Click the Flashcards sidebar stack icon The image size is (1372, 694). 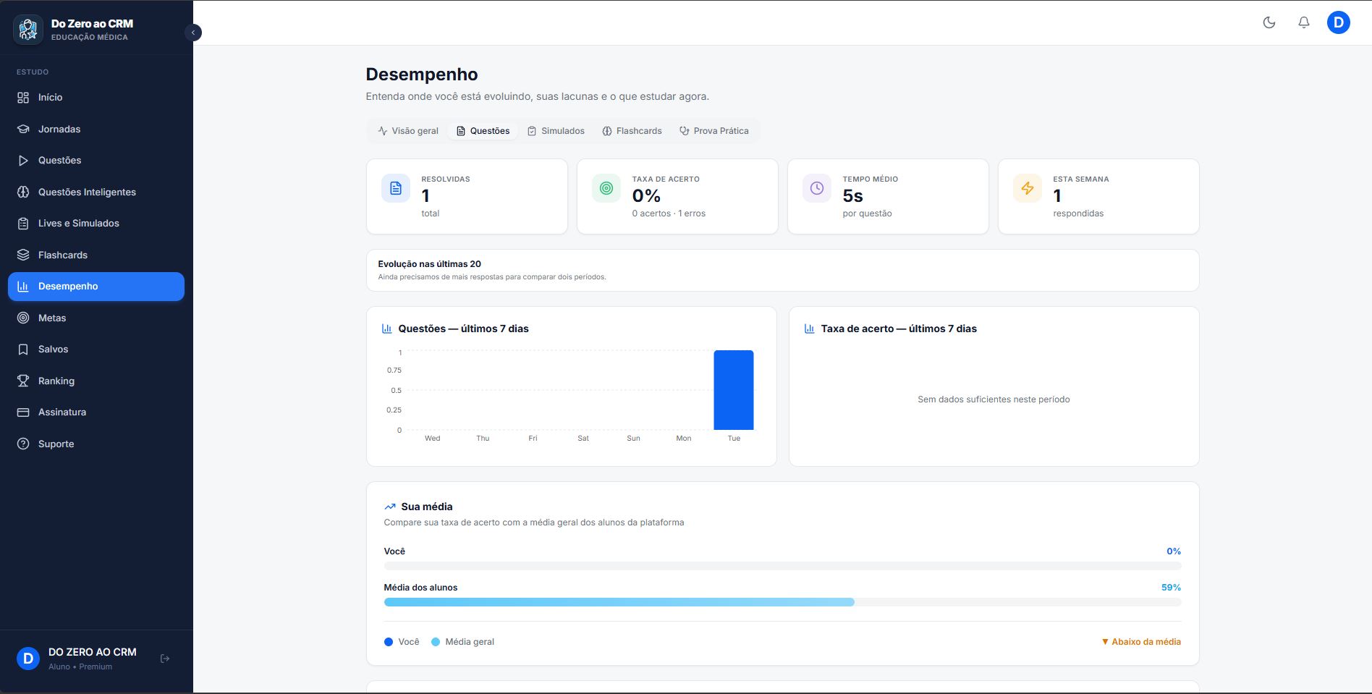coord(23,255)
